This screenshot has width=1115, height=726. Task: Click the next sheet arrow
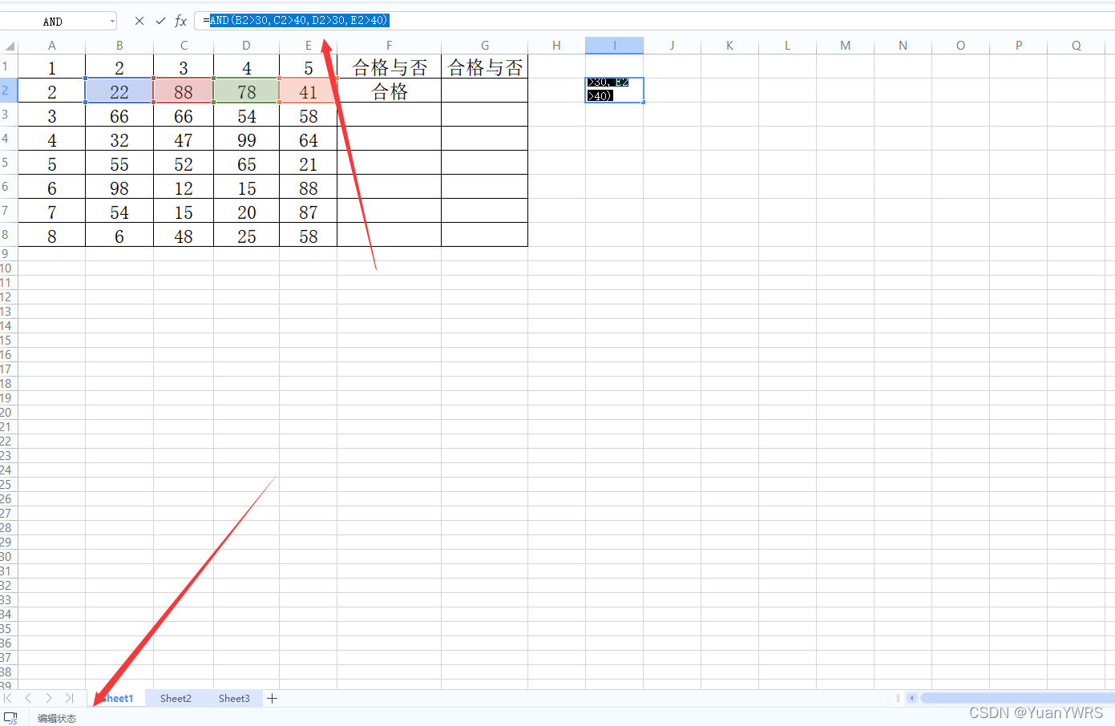[48, 698]
